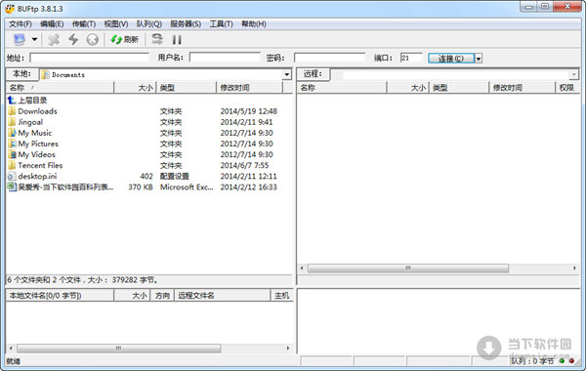Open the 编辑(E) menu

(52, 23)
